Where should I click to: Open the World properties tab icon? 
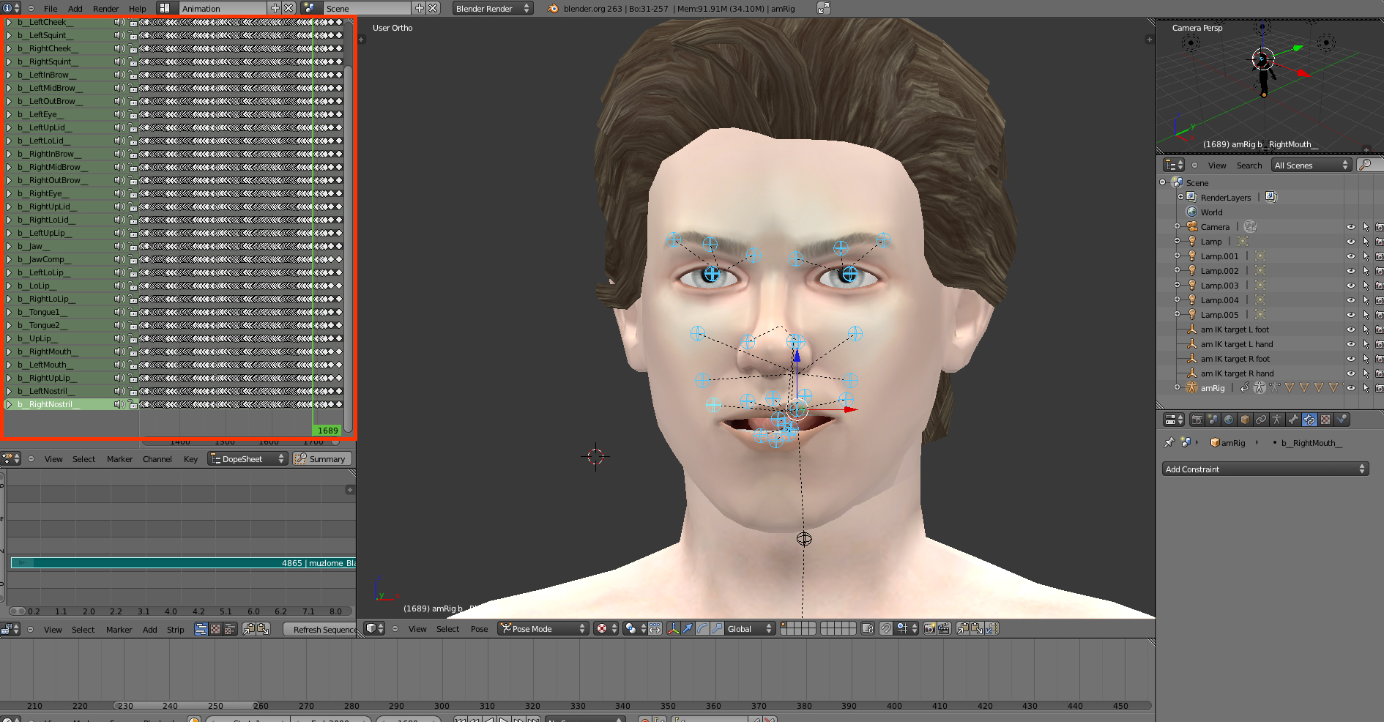[1229, 420]
